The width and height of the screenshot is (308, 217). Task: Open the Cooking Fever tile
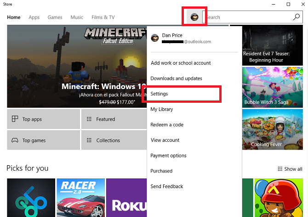[273, 129]
